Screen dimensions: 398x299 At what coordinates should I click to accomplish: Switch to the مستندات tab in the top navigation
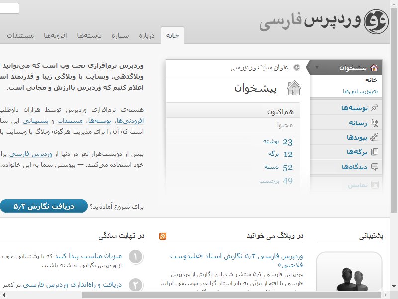pyautogui.click(x=20, y=35)
